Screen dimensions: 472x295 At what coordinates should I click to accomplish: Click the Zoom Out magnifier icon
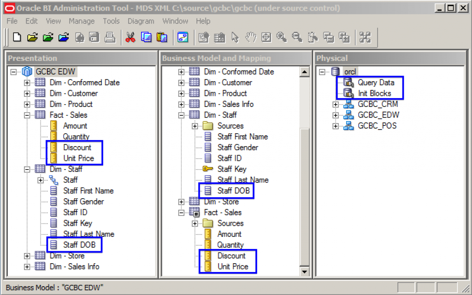297,37
